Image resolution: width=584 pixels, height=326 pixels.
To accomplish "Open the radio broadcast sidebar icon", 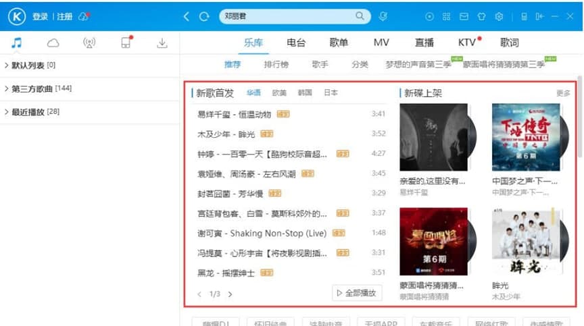I will (x=89, y=43).
